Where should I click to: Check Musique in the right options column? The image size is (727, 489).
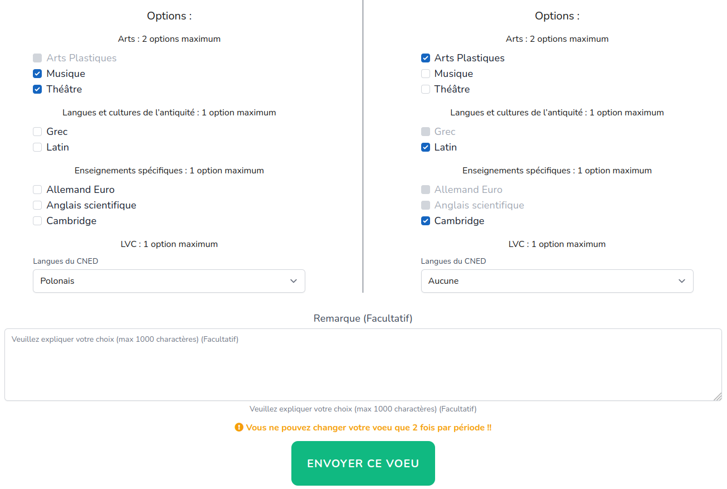tap(426, 74)
